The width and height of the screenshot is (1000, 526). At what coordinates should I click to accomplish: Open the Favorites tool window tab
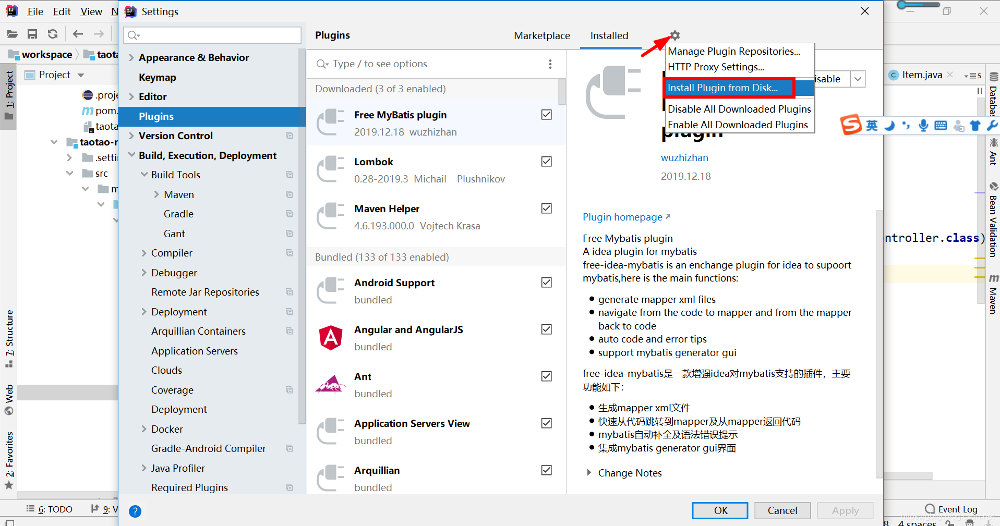point(9,461)
